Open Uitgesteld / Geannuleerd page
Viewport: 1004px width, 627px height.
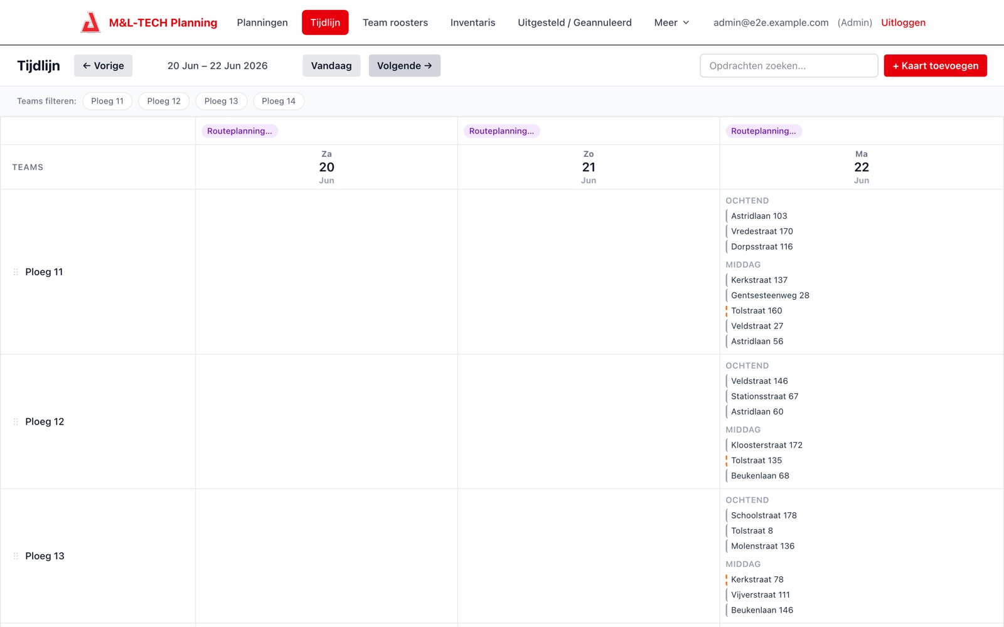click(x=575, y=23)
